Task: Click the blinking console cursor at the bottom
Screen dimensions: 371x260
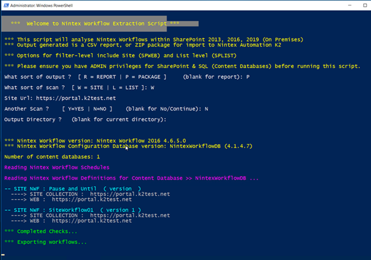Action: 3,255
